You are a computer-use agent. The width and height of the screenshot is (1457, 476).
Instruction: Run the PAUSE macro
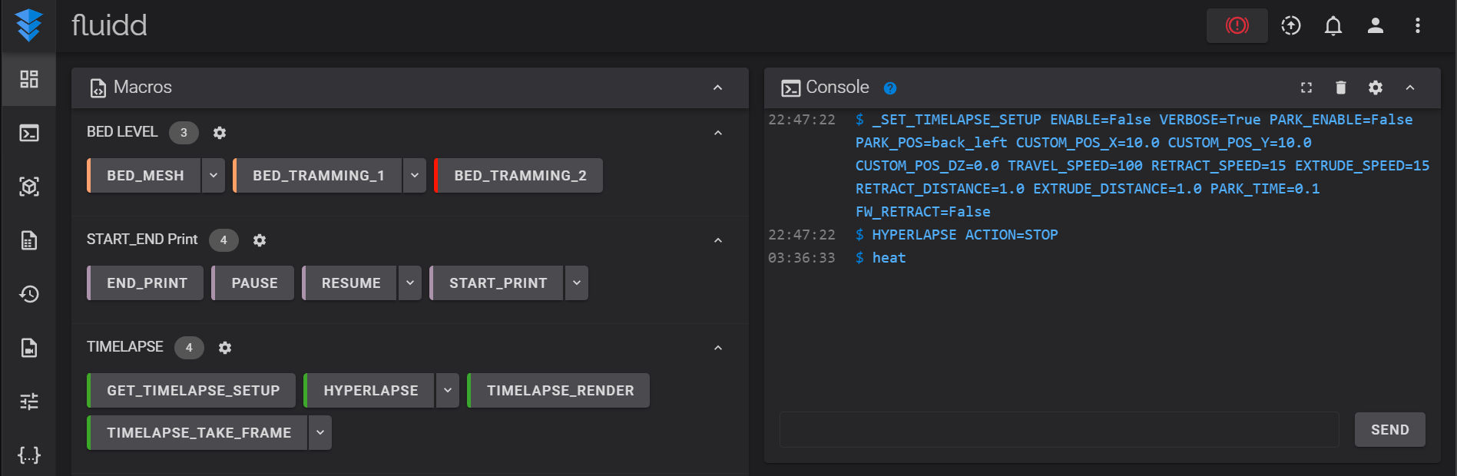click(253, 283)
